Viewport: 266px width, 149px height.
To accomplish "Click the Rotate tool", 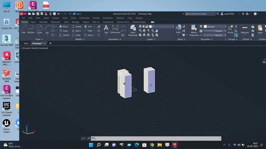I will (x=76, y=26).
